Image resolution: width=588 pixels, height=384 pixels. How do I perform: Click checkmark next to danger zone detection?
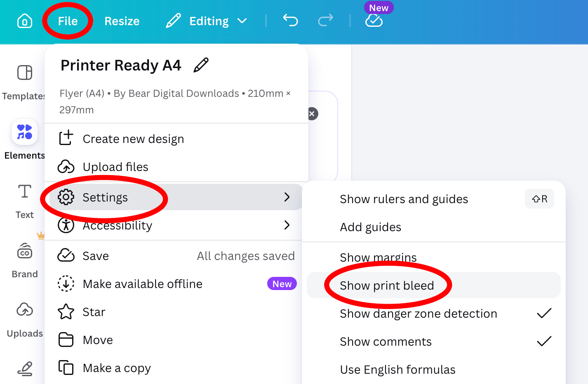[544, 313]
